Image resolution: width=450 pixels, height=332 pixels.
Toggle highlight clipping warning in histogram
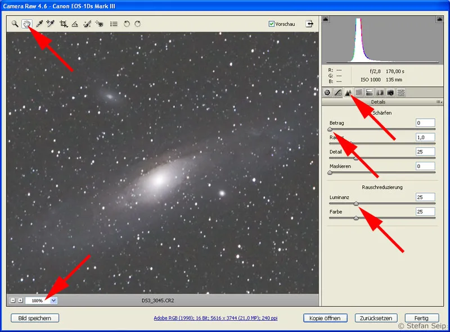point(439,19)
